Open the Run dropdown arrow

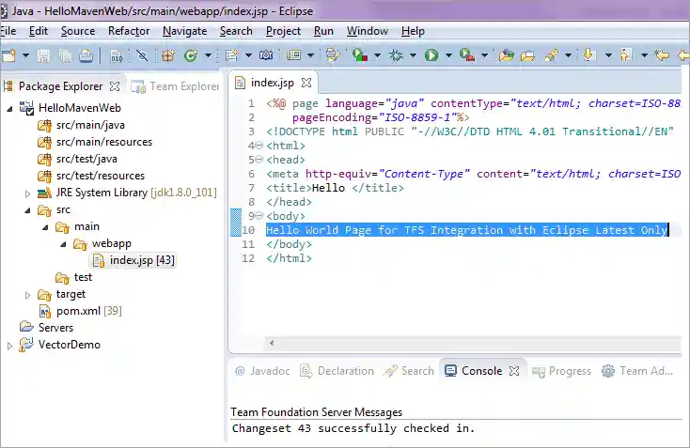(x=448, y=55)
